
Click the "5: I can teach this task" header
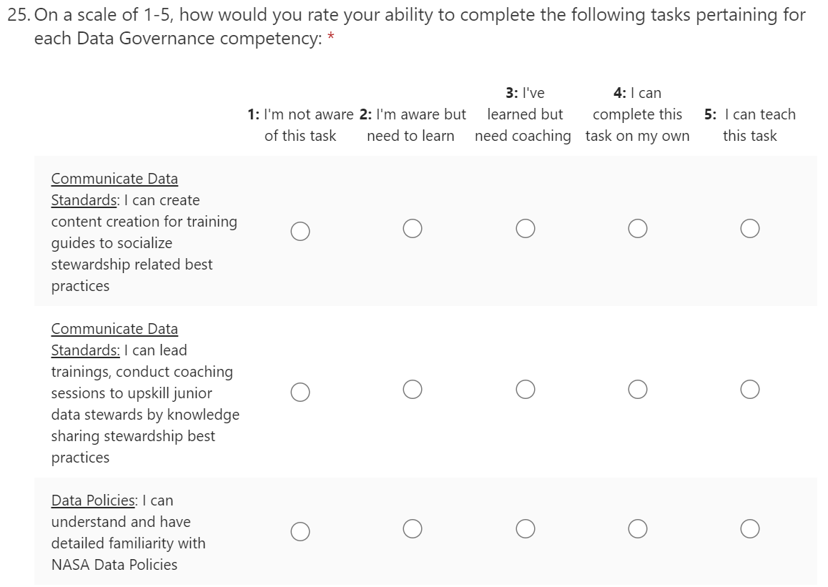pos(749,125)
